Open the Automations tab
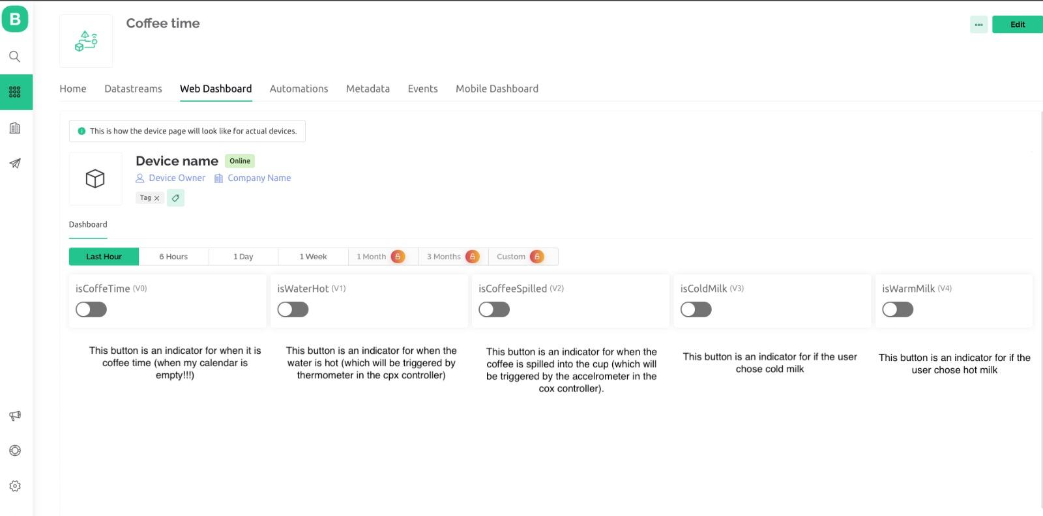 pyautogui.click(x=299, y=89)
